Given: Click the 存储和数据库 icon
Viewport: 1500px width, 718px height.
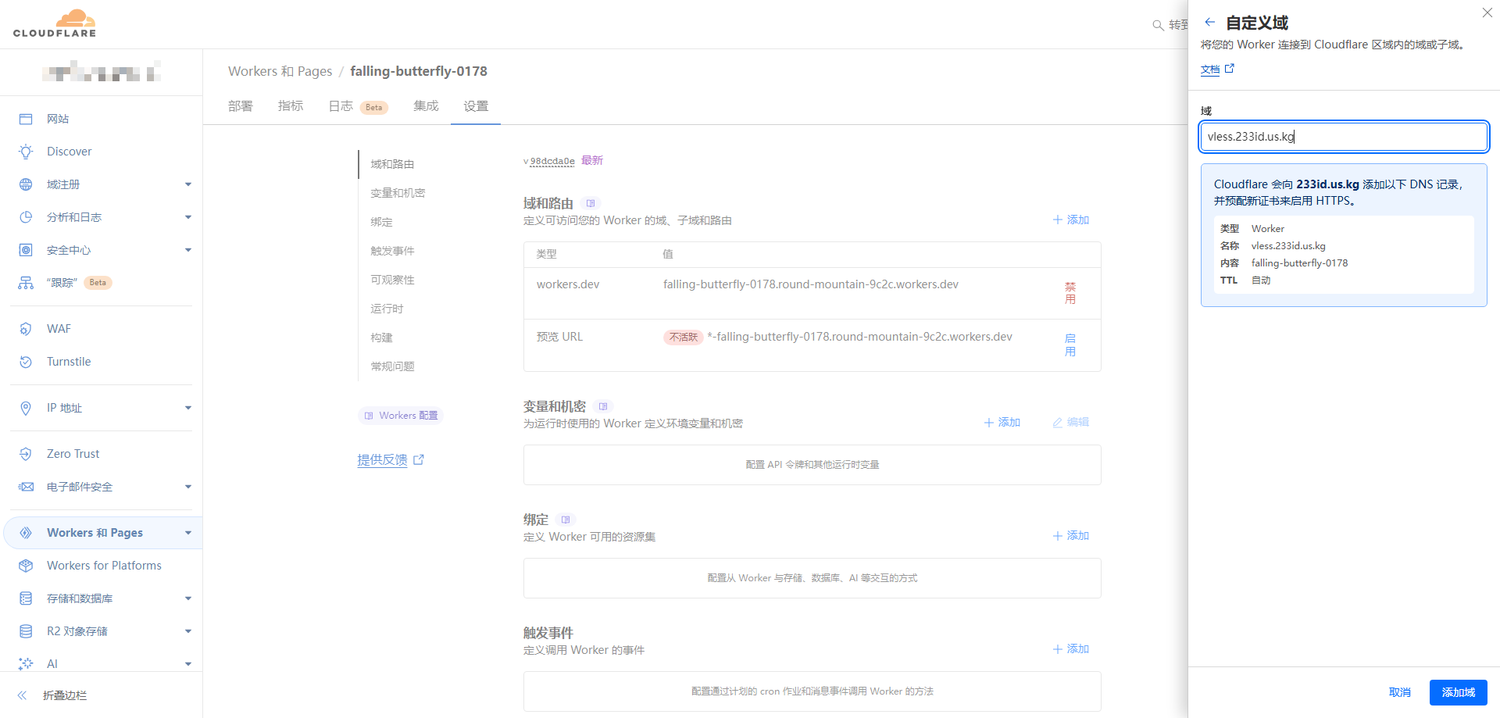Looking at the screenshot, I should (26, 598).
